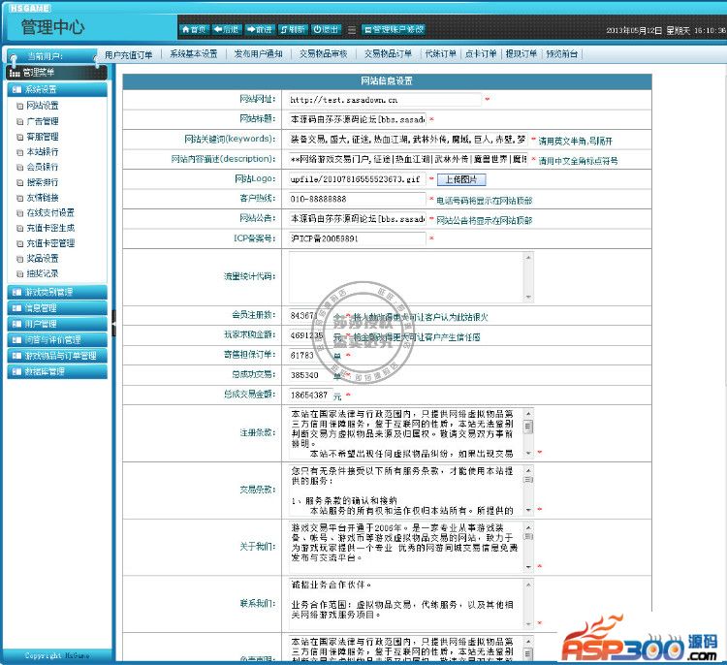Expand the 游戏类别管理 section
This screenshot has height=665, width=727.
[x=57, y=292]
